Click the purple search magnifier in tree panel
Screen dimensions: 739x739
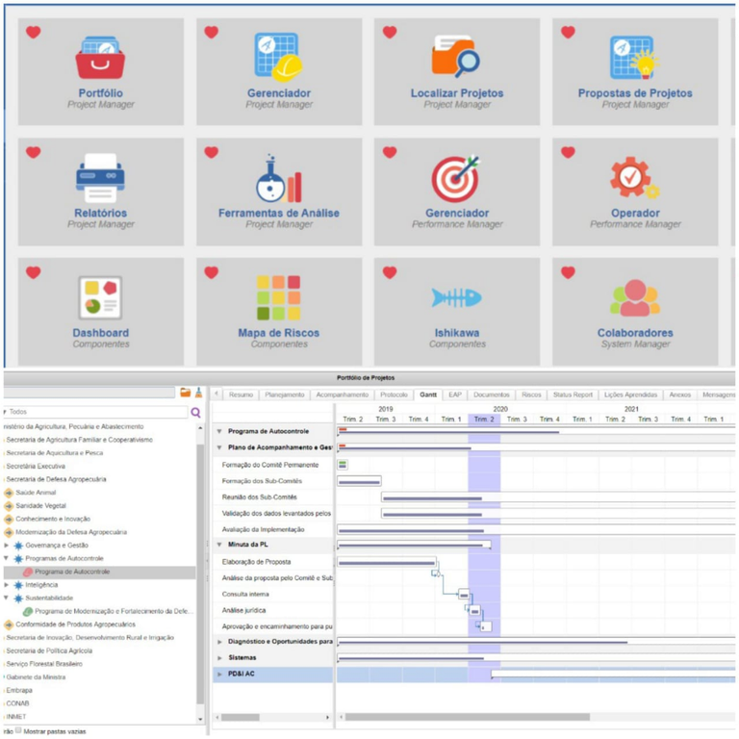coord(196,412)
